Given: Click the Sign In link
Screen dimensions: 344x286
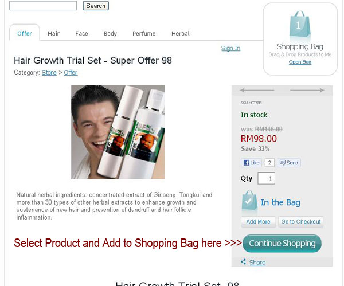Looking at the screenshot, I should coord(230,48).
